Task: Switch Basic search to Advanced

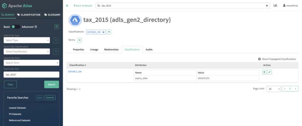Action: click(16, 27)
